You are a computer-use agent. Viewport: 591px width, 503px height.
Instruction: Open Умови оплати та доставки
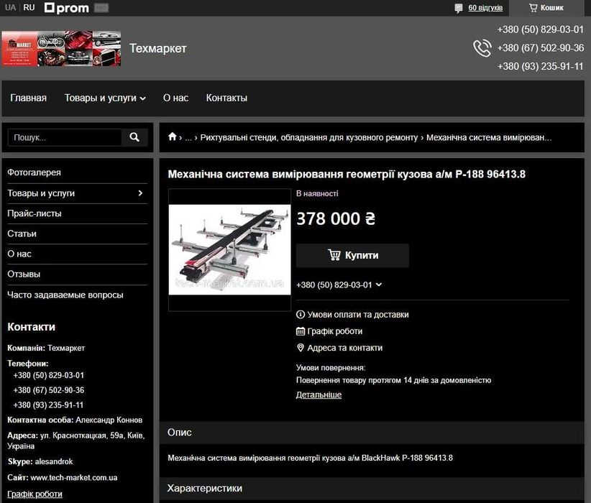[x=357, y=314]
